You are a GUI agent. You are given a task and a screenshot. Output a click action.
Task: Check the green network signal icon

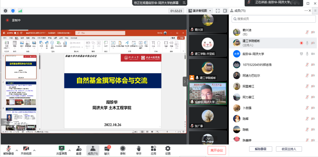coord(20,11)
